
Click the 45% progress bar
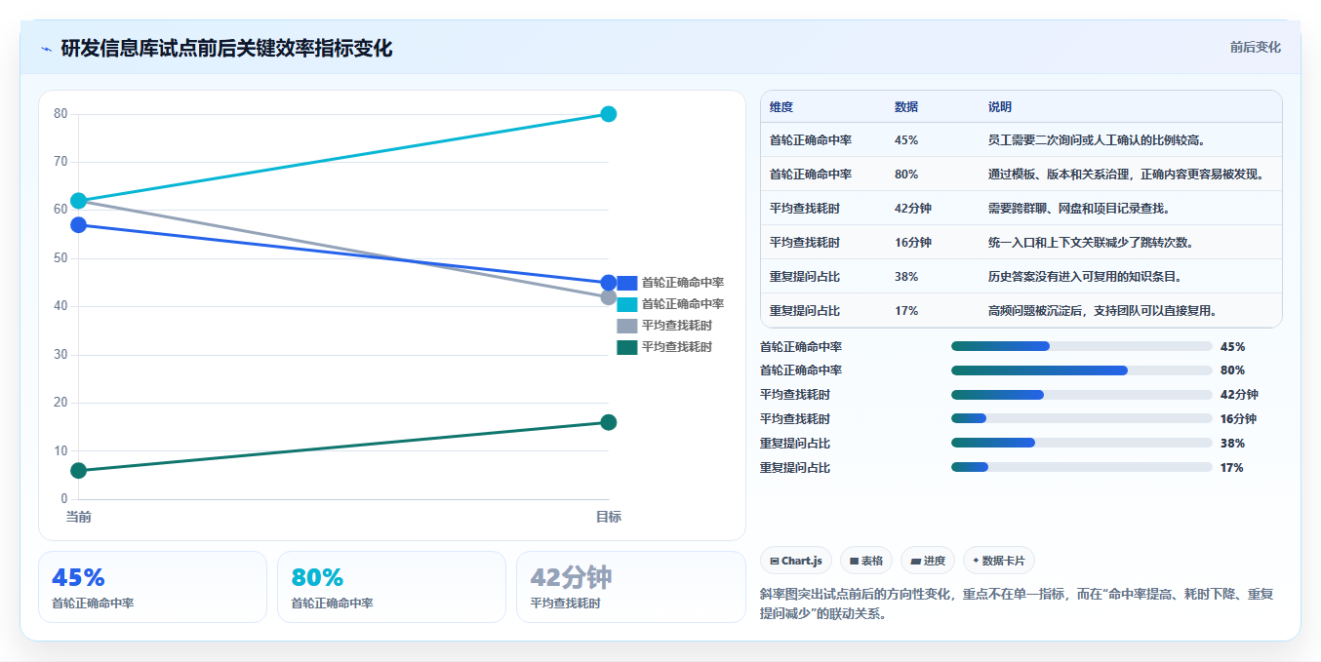click(1082, 346)
